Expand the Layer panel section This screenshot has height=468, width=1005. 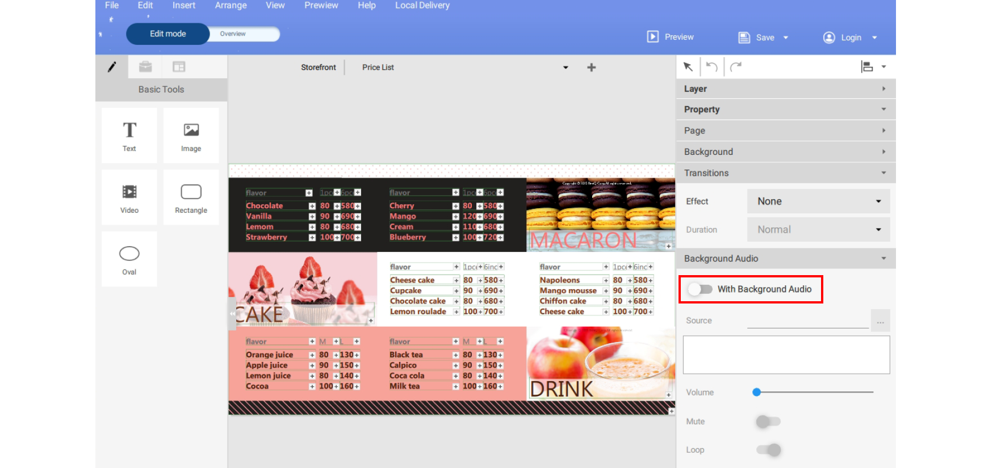point(786,89)
